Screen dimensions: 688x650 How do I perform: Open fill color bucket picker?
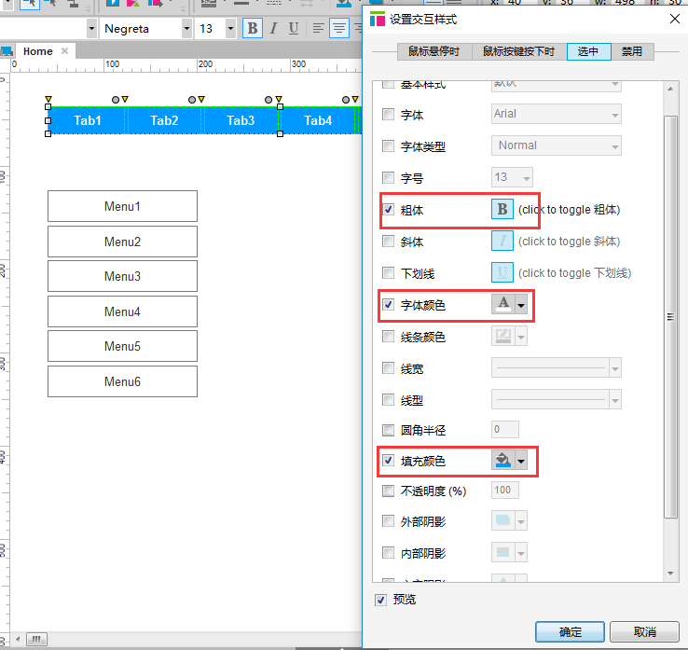coord(503,461)
